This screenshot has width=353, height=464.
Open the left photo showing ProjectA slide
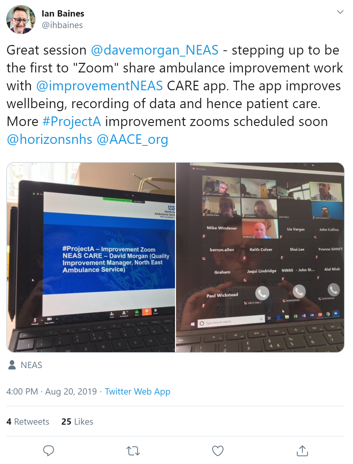tap(91, 257)
